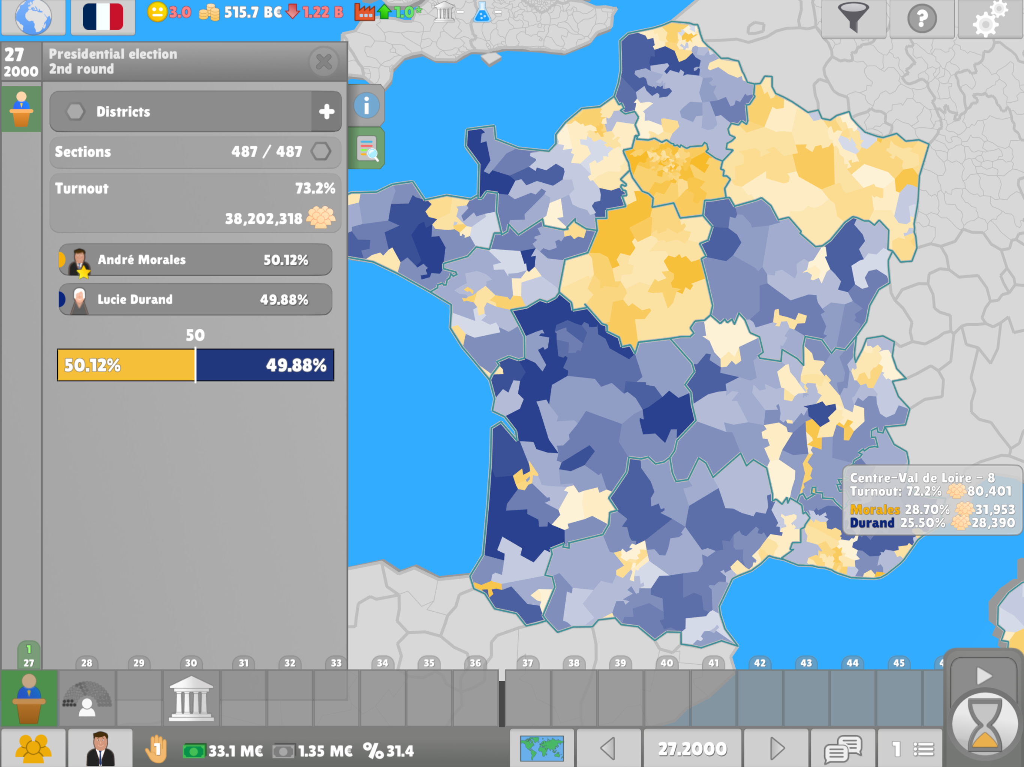The height and width of the screenshot is (767, 1024).
Task: Select candidate Lucie Durand row
Action: click(x=195, y=299)
